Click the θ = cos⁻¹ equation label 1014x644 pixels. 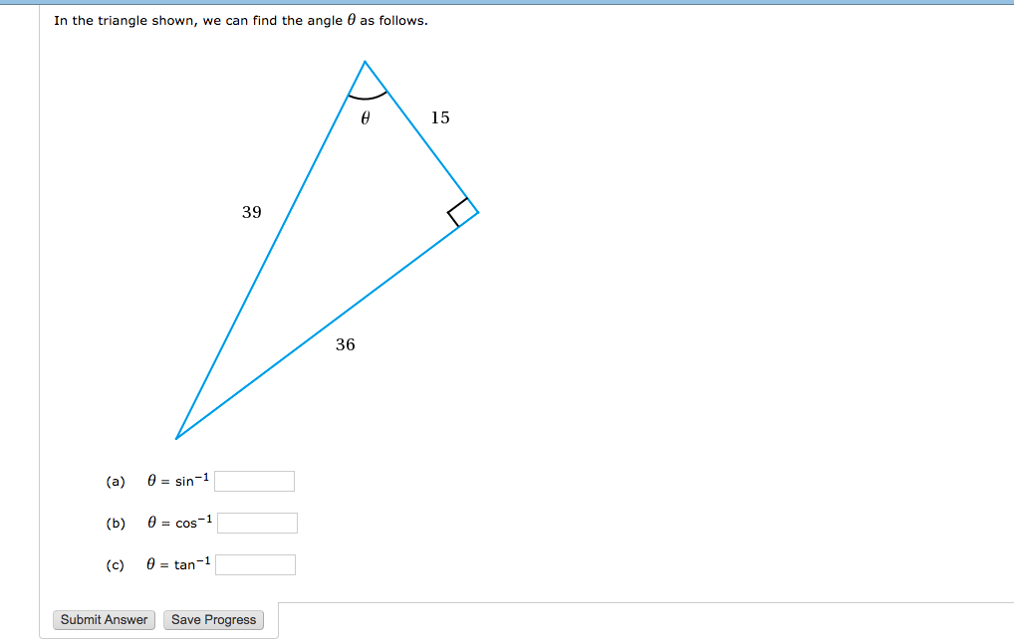point(178,522)
